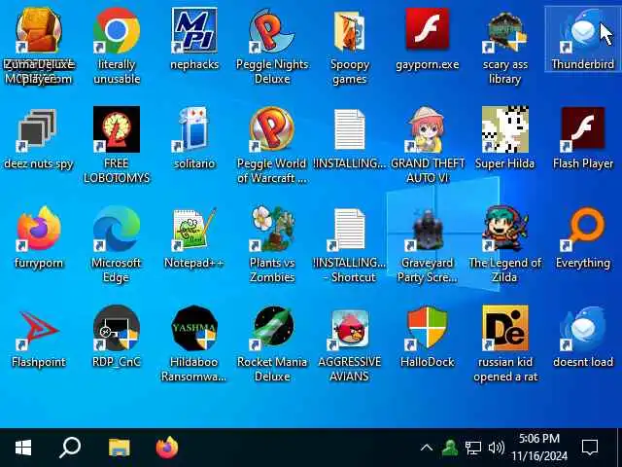Screen dimensions: 622x467
Task: Click the taskbar Search magnifier
Action: click(70, 448)
